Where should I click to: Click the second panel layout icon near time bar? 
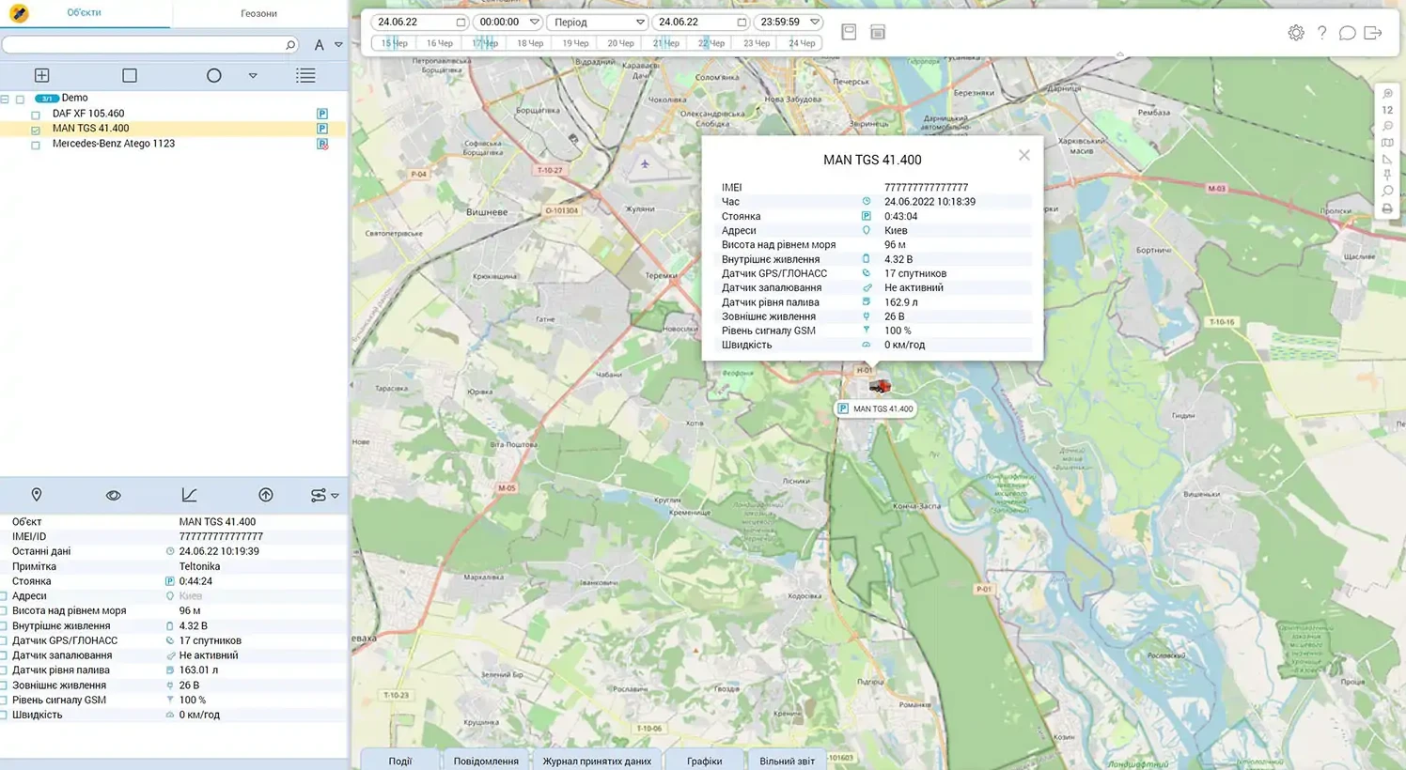(878, 32)
